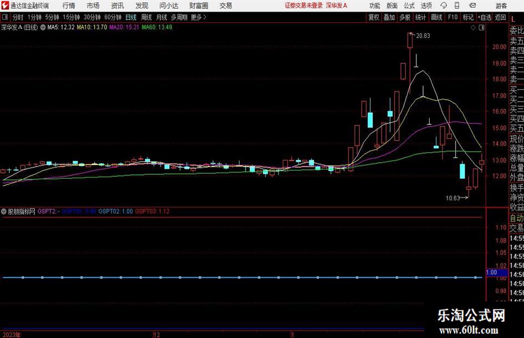Click the 10.63 low price label
This screenshot has width=524, height=338.
pyautogui.click(x=453, y=198)
